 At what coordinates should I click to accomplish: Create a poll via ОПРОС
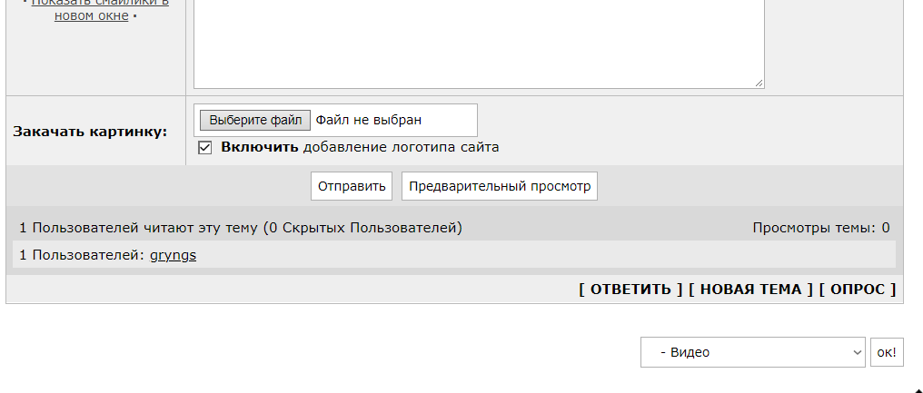858,290
